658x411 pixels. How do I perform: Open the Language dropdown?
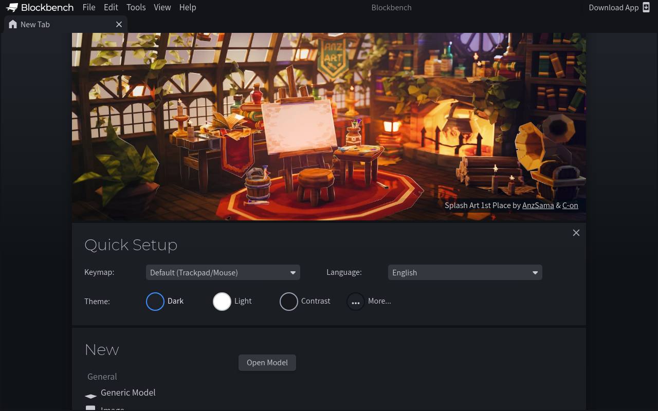[465, 272]
